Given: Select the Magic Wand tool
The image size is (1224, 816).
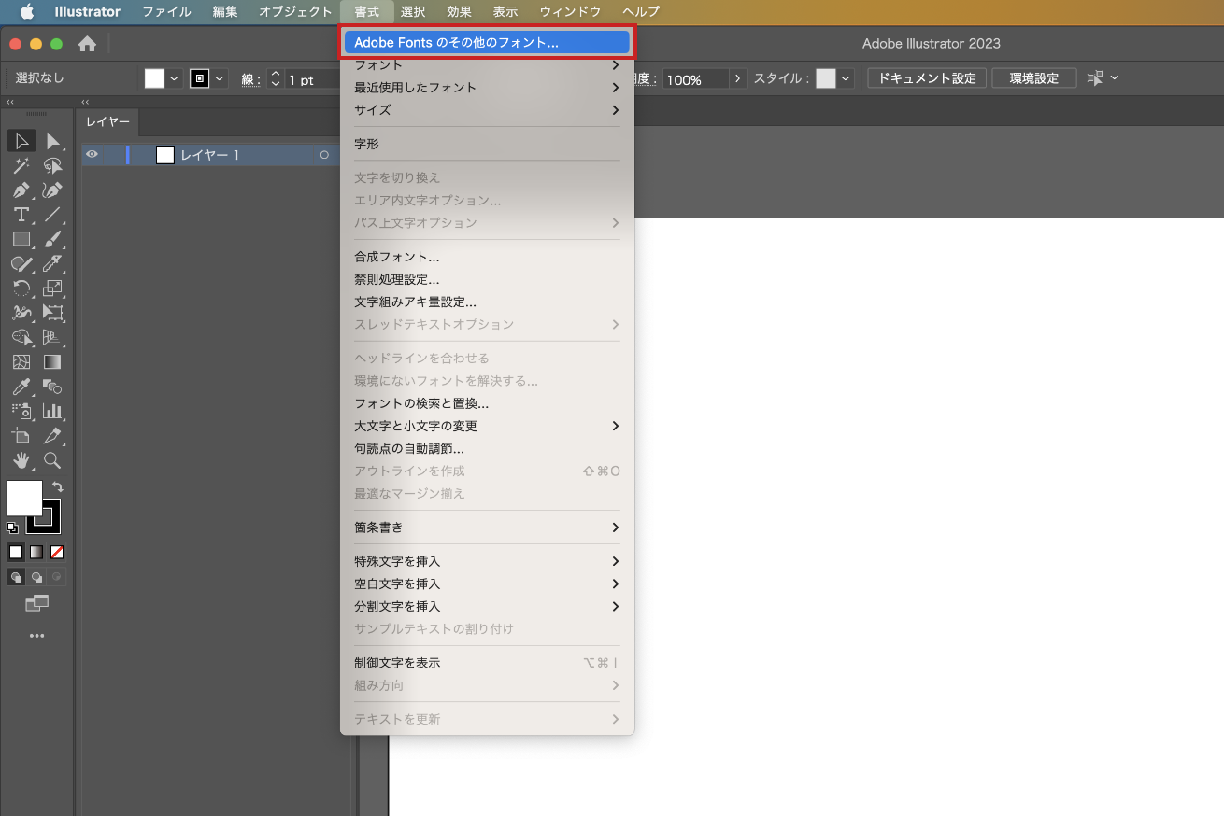Looking at the screenshot, I should (x=21, y=166).
